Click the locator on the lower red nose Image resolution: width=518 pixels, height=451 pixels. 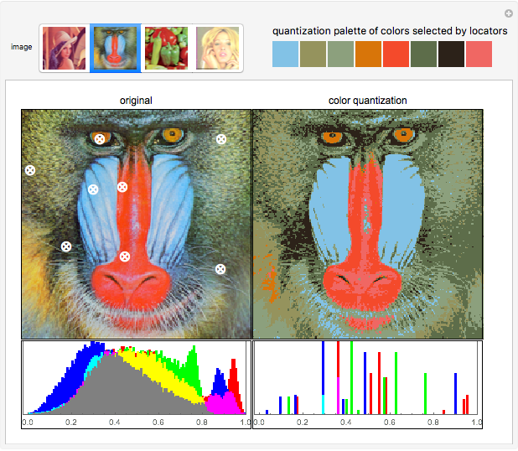click(125, 257)
